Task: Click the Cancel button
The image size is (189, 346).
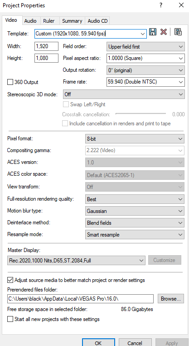Action: [135, 343]
